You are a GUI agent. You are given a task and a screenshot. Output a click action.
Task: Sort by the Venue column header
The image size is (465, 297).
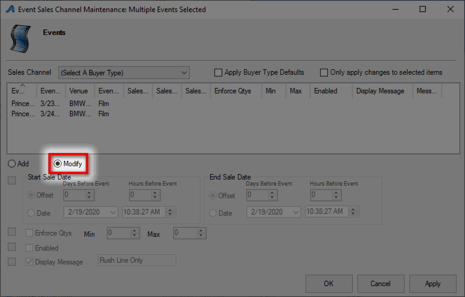tap(80, 91)
